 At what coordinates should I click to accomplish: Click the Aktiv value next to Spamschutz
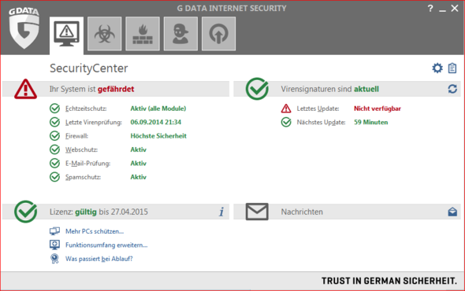tap(139, 177)
